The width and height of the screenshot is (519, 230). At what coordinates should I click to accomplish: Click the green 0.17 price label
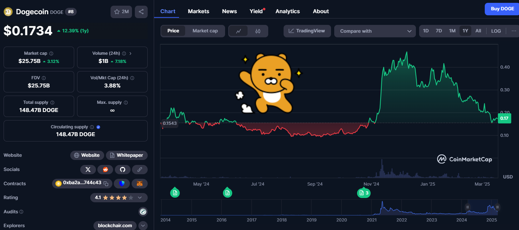point(504,118)
